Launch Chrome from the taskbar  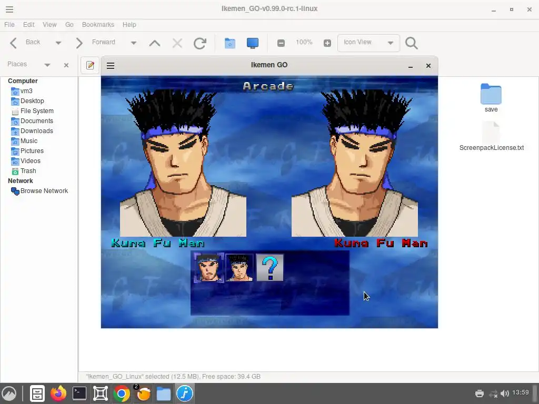click(x=122, y=393)
